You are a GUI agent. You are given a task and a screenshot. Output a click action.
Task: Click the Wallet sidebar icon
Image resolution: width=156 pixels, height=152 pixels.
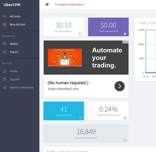click(x=5, y=44)
